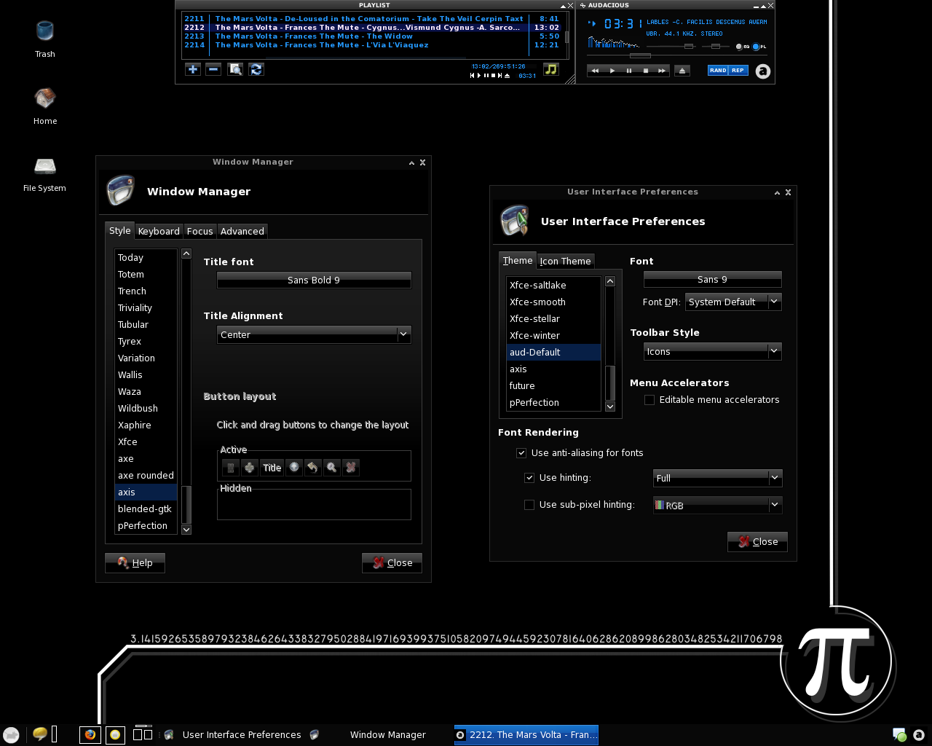Click the style list scroll-up arrow in Window Manager

pyautogui.click(x=186, y=254)
